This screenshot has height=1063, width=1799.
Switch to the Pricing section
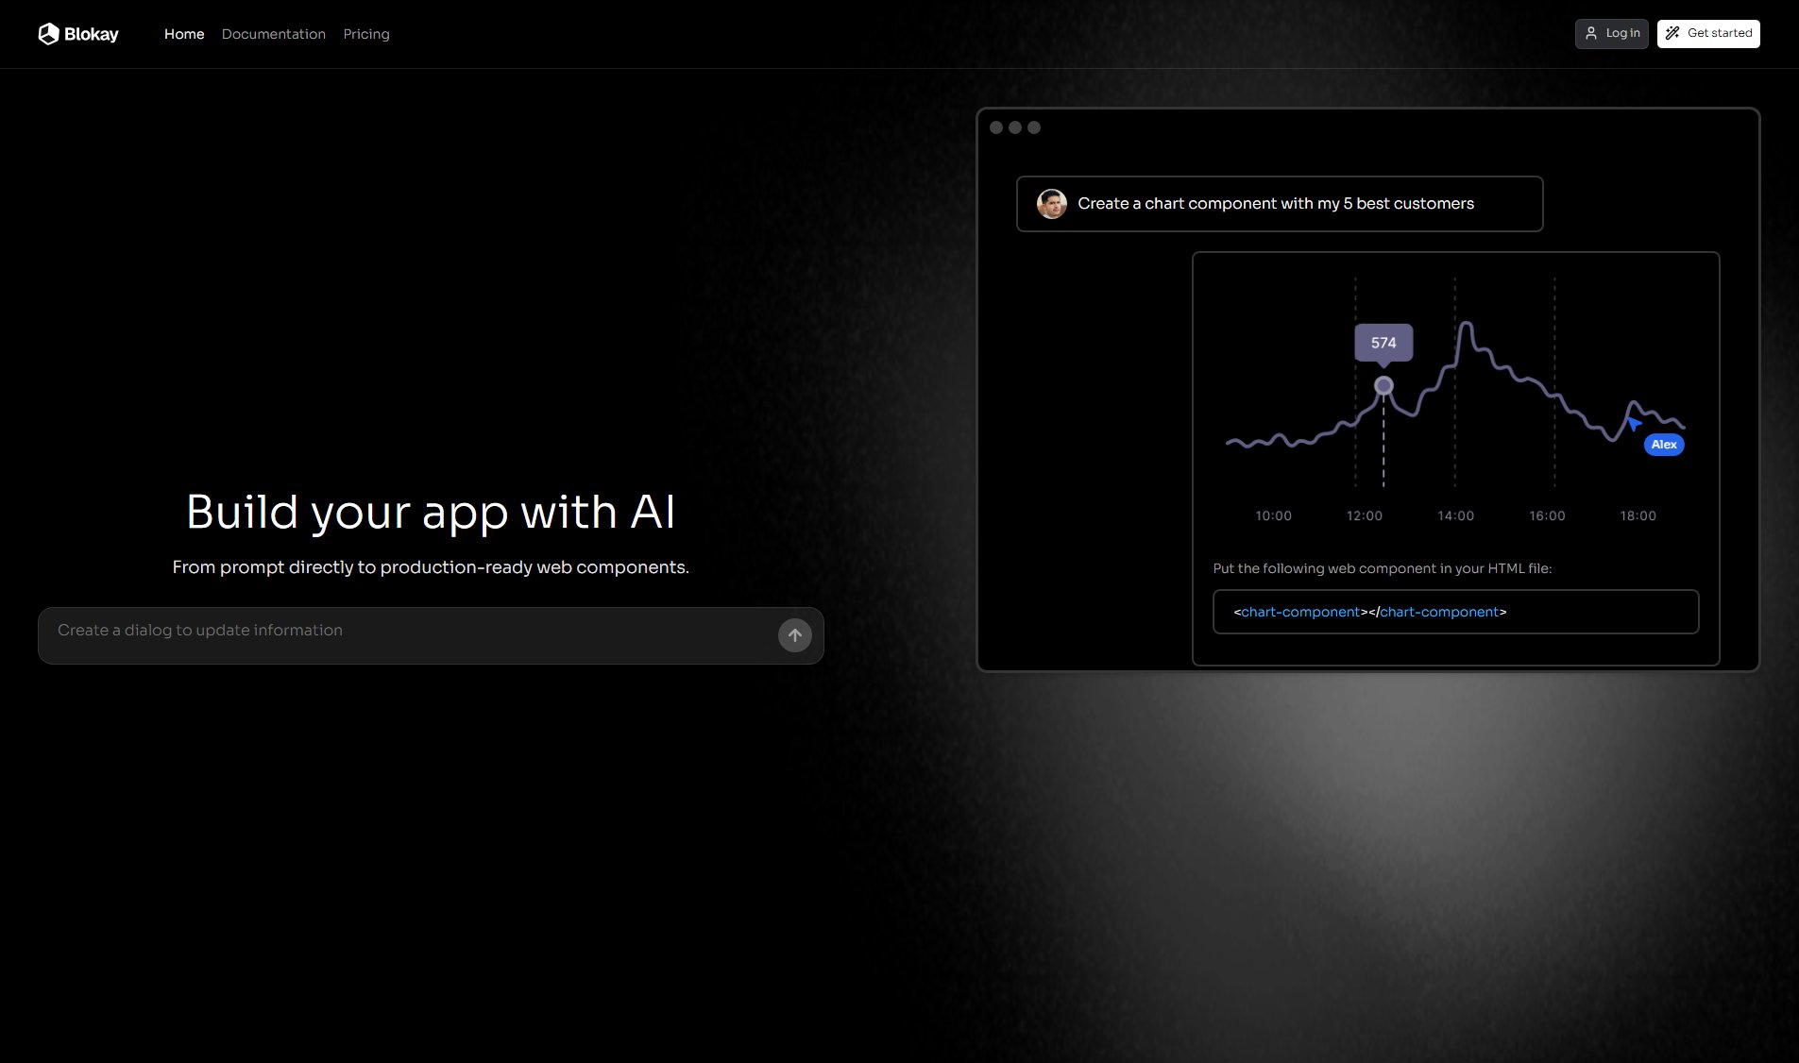click(x=366, y=34)
